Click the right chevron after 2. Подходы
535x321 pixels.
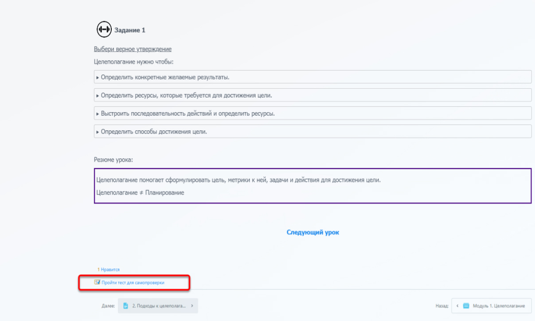192,306
